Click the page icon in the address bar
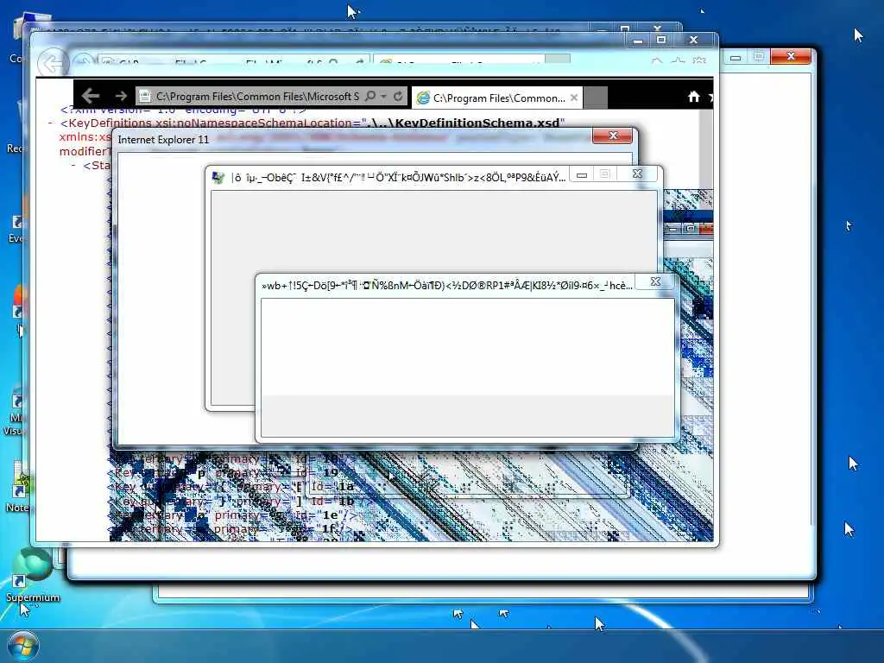884x663 pixels. click(145, 97)
